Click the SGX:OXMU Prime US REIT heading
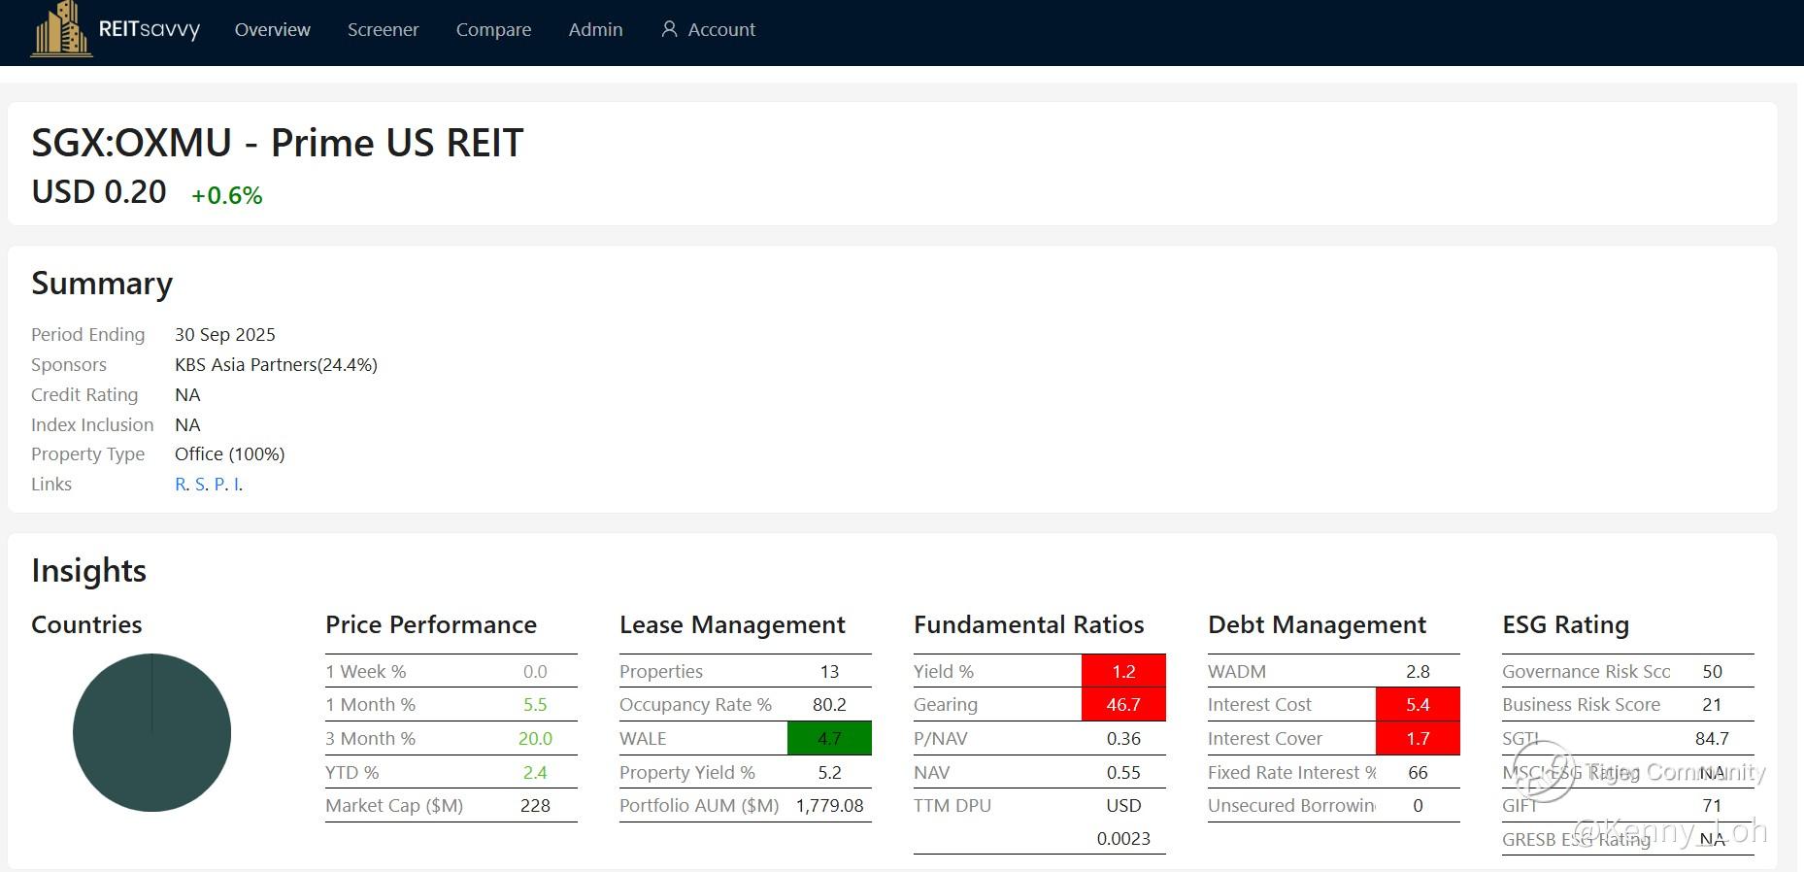This screenshot has height=872, width=1804. (x=278, y=143)
